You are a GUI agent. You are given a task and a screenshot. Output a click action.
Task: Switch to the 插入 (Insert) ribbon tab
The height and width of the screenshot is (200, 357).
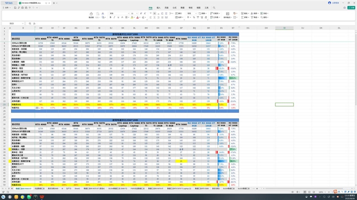coord(158,8)
